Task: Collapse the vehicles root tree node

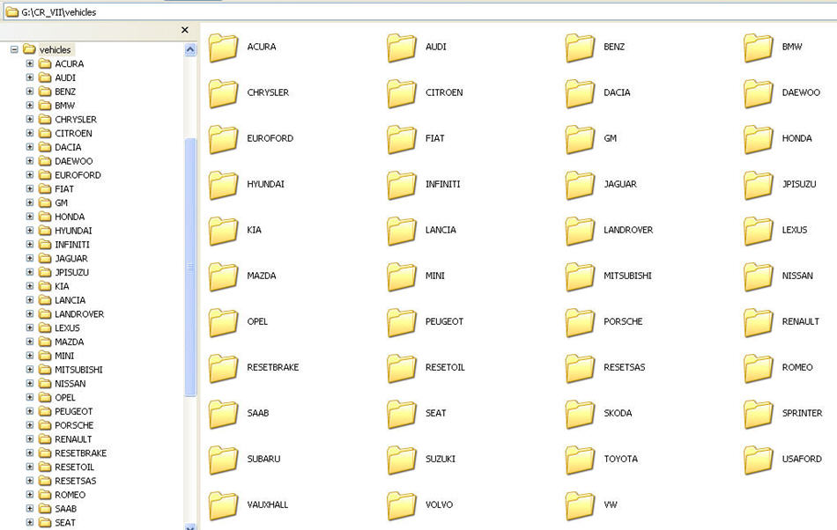Action: [14, 49]
